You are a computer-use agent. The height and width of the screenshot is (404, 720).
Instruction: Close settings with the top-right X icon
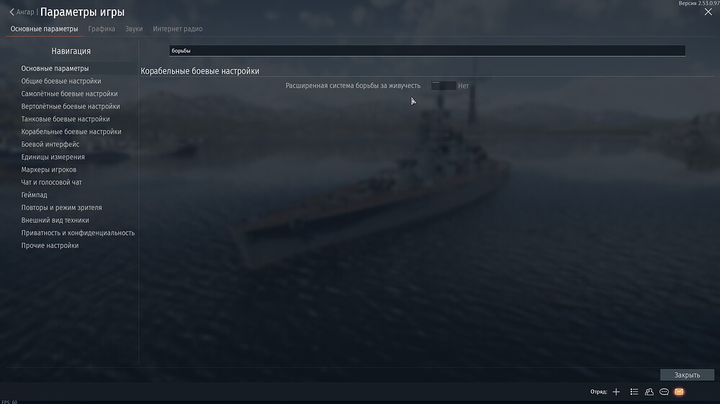point(708,12)
